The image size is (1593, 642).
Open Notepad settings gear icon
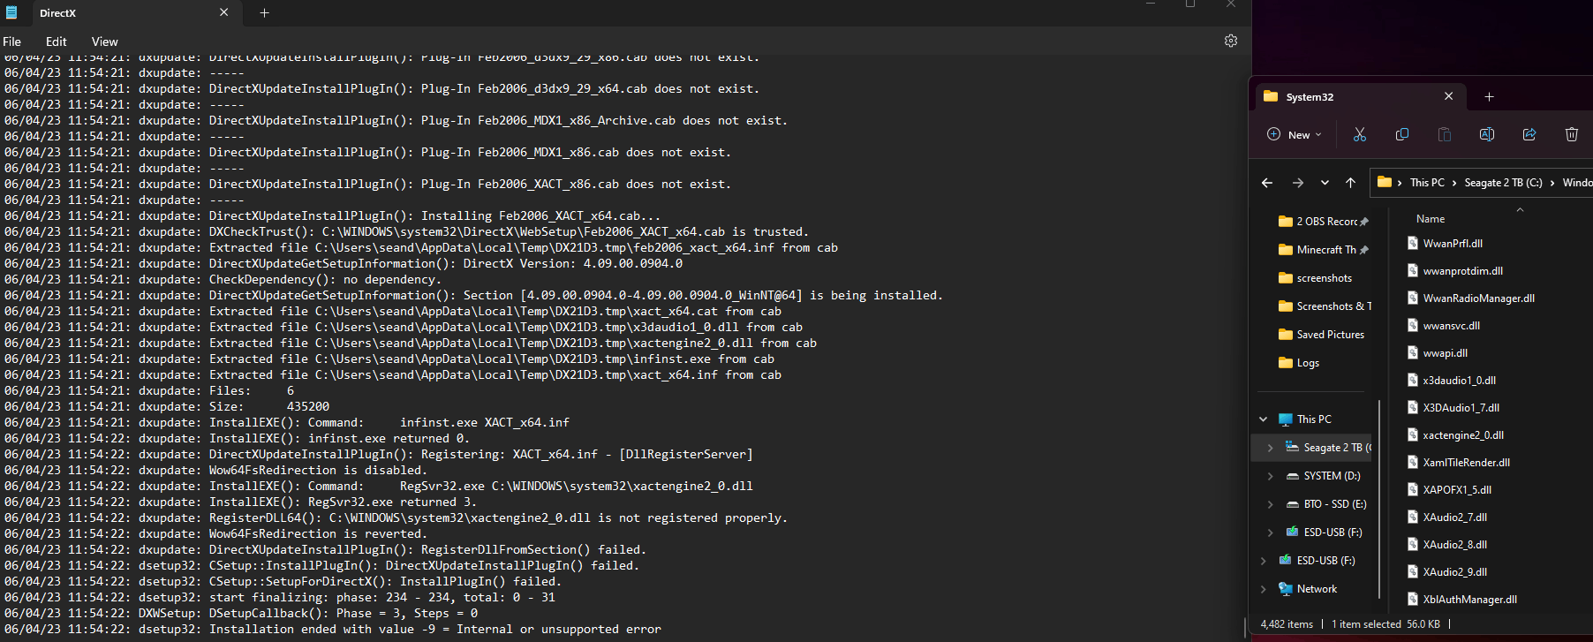[x=1231, y=41]
